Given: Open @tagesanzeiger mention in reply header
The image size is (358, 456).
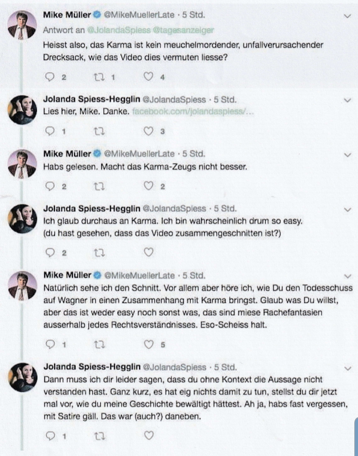Looking at the screenshot, I should 183,30.
